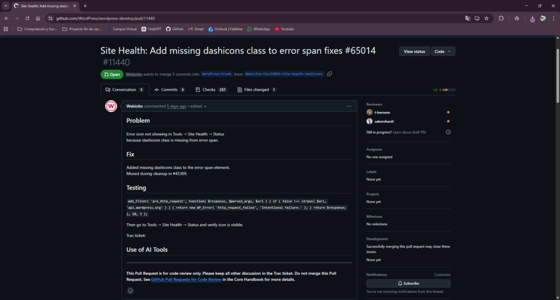Open reviewer sabernhardt profile
Screen dimensions: 560x300
384,122
